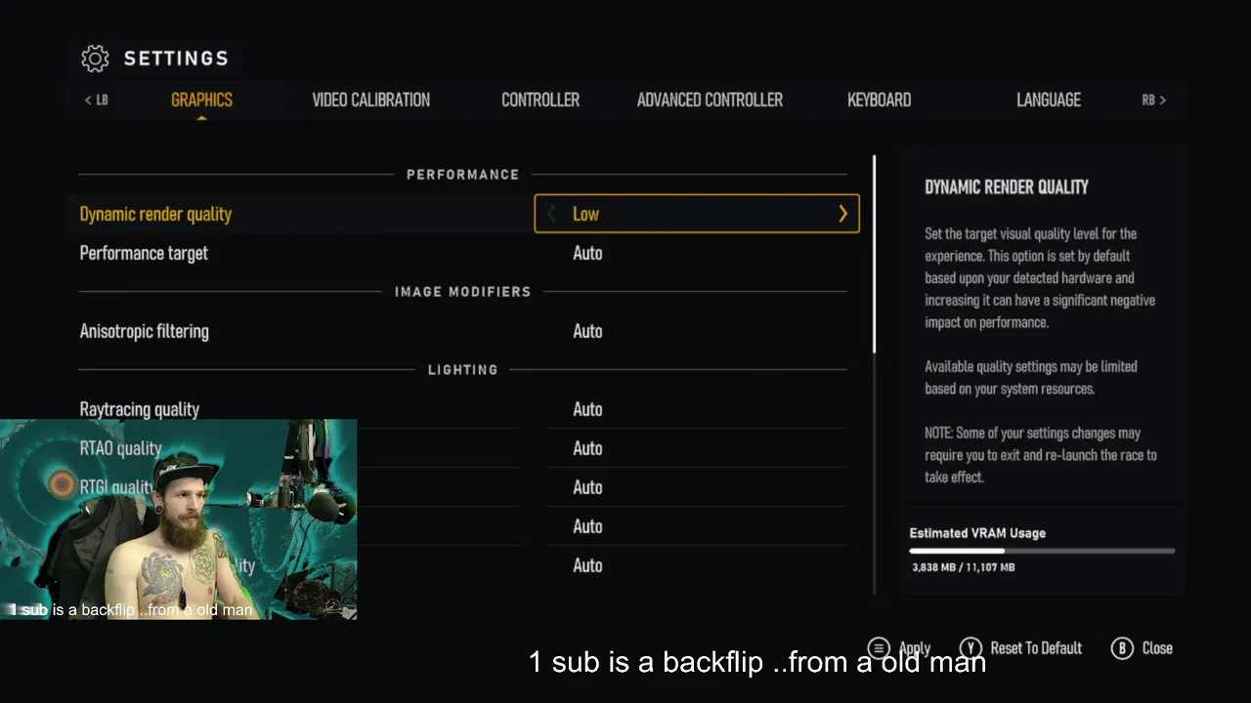Click the RB next-tab indicator

[1154, 100]
